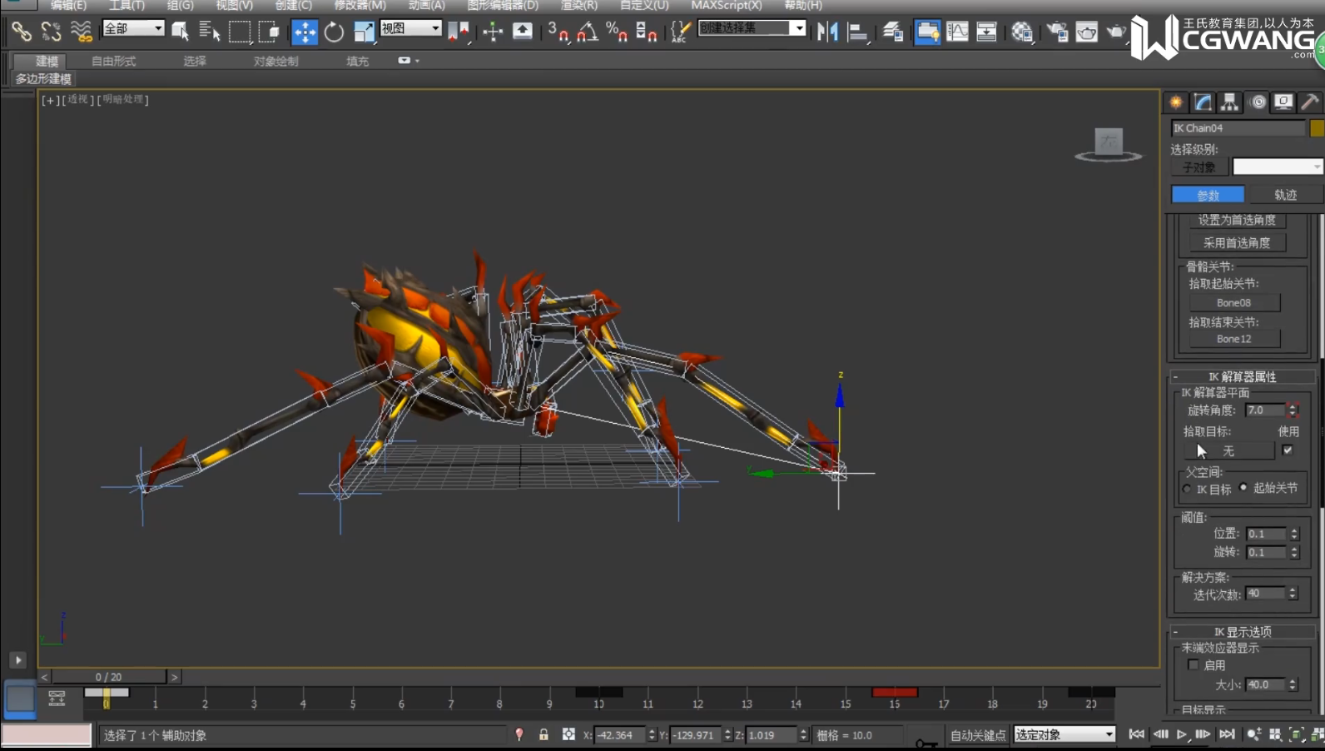
Task: Switch to Modify command panel
Action: click(x=1203, y=102)
